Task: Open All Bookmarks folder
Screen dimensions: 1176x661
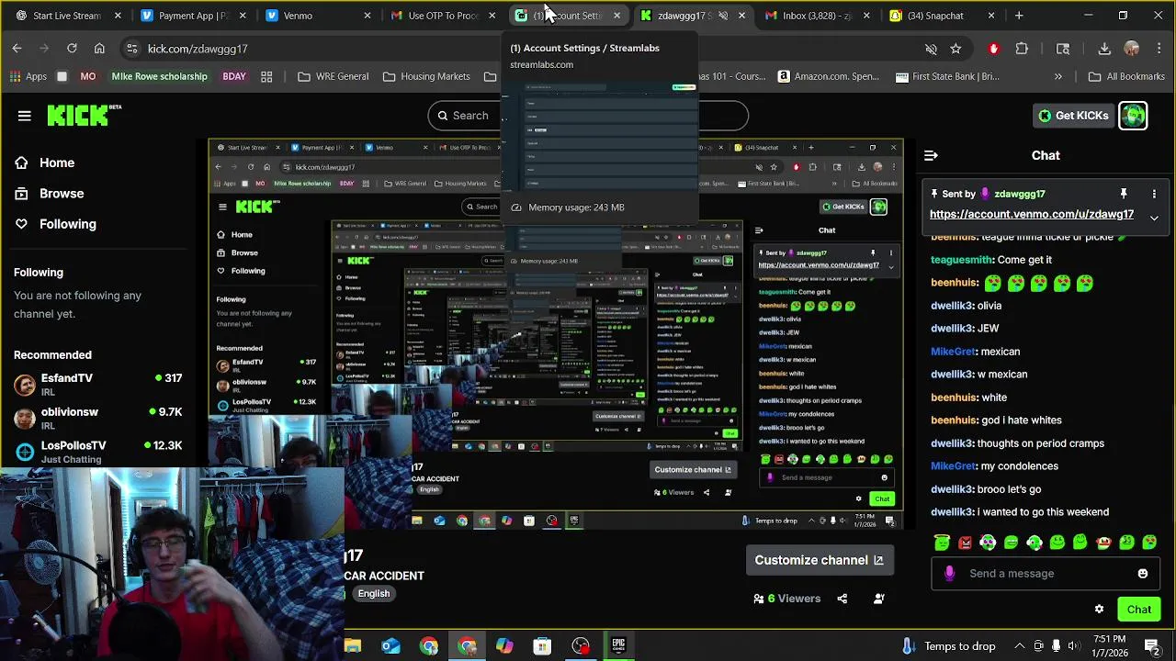Action: point(1126,76)
